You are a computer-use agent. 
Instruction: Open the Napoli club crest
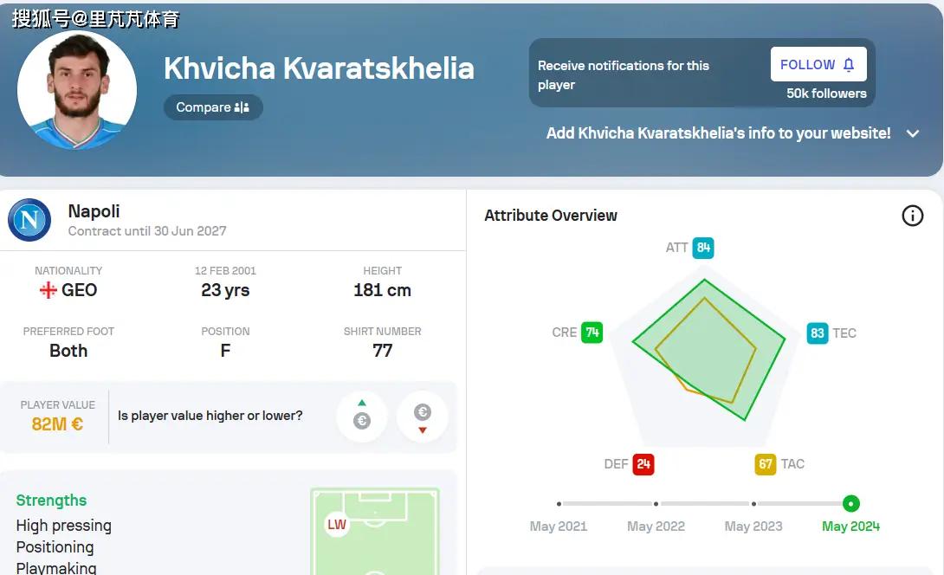pyautogui.click(x=29, y=220)
